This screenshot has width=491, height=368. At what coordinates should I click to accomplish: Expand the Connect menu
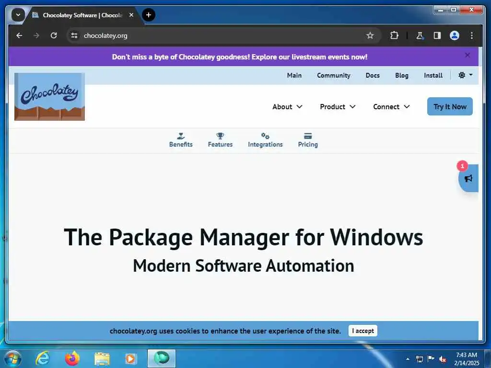pos(391,107)
